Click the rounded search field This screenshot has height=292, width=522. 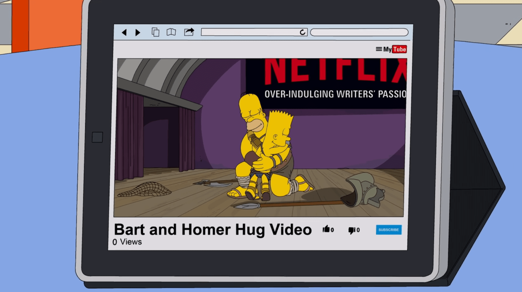point(359,32)
